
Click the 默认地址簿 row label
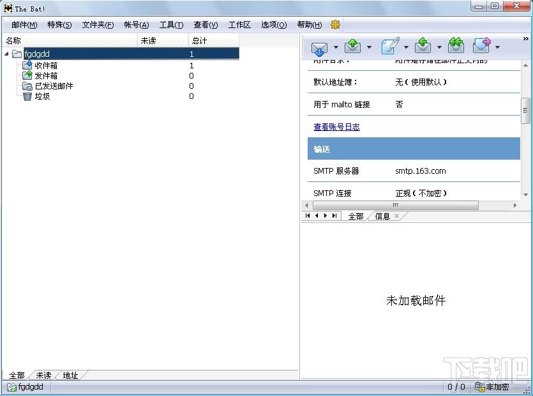point(336,82)
